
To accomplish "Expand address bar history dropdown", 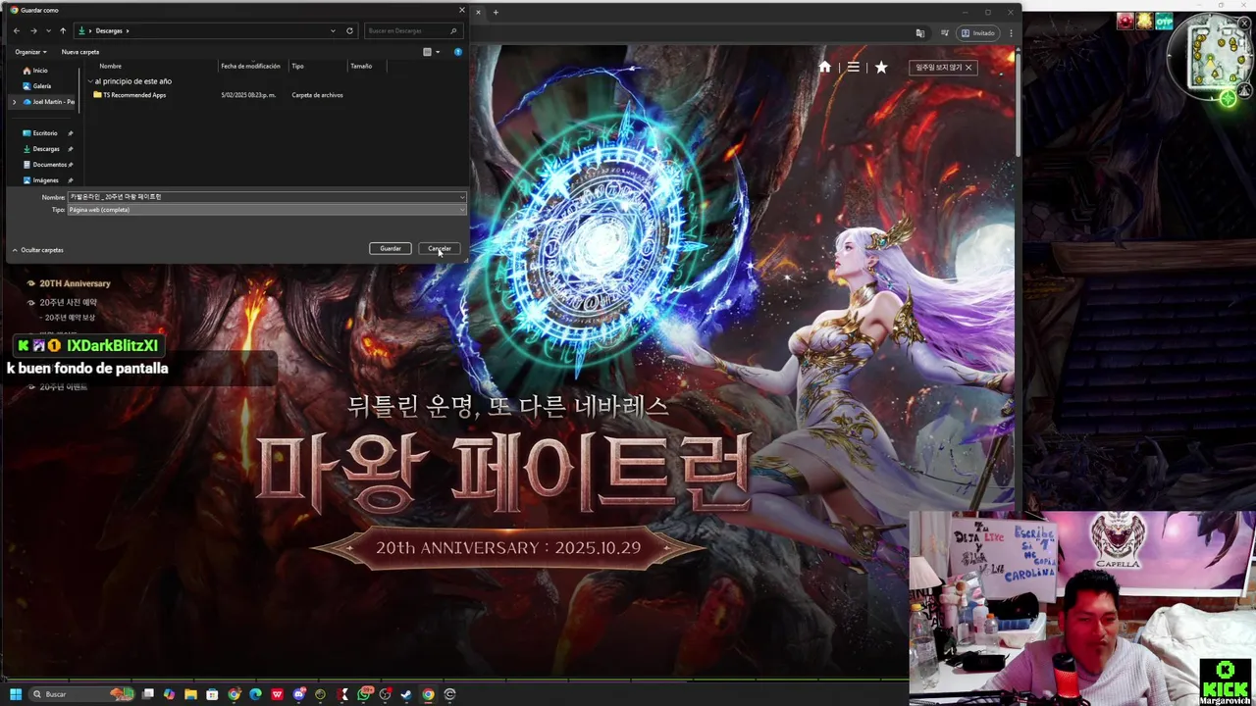I will point(334,30).
